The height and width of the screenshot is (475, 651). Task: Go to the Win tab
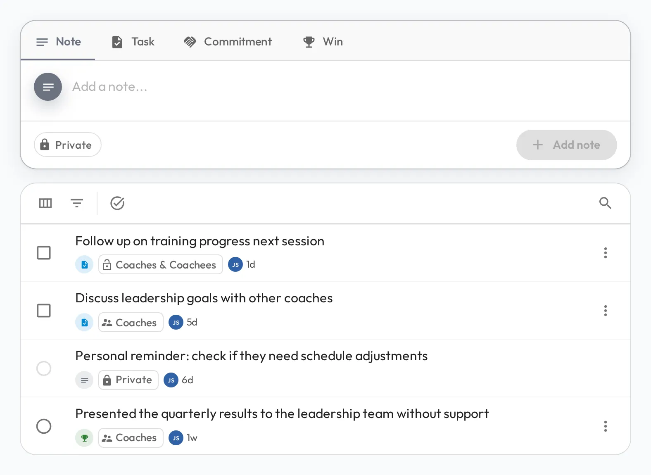[323, 42]
